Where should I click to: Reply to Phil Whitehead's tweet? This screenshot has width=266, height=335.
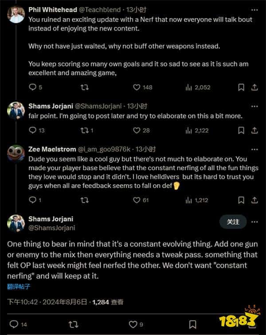[x=32, y=87]
